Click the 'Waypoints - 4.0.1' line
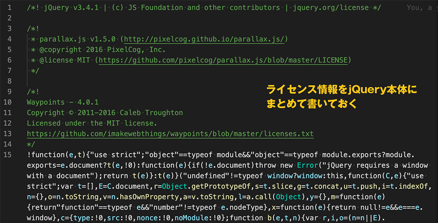The width and height of the screenshot is (438, 223). (x=63, y=102)
